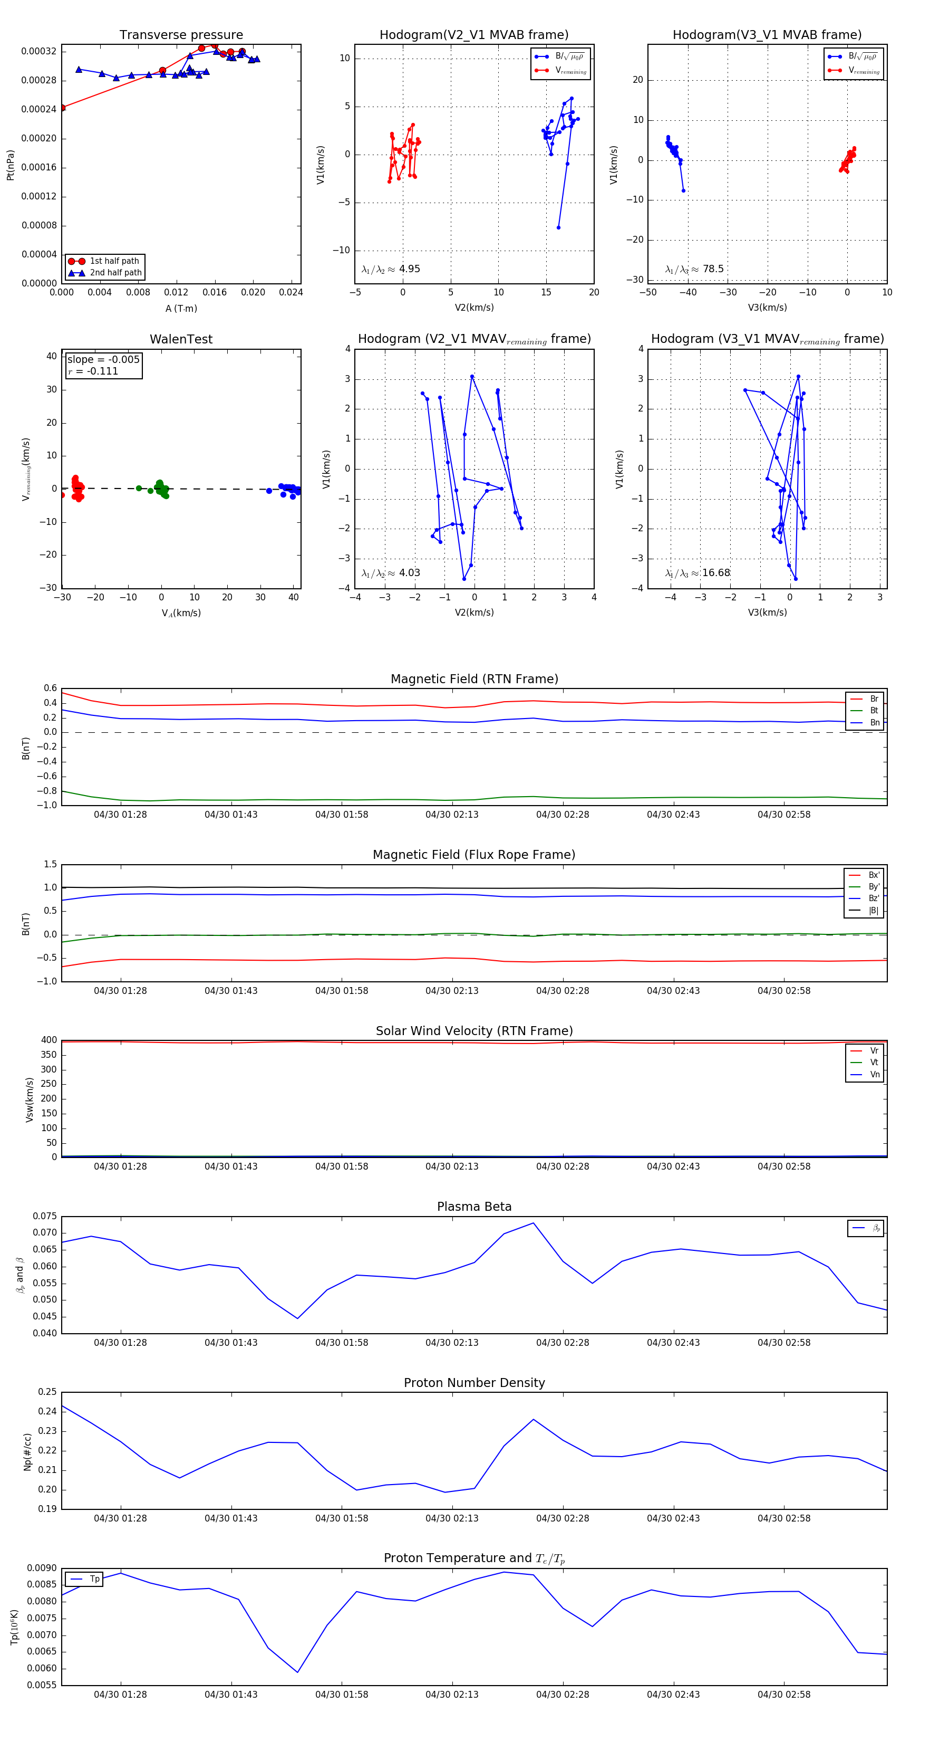This screenshot has height=1741, width=949.
Task: Click the MVAV V3_V1 hodogram title
Action: 767,339
